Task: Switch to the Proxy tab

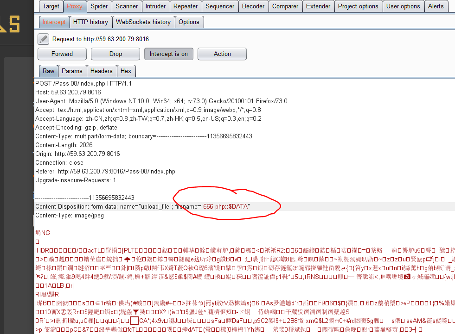Action: 75,6
